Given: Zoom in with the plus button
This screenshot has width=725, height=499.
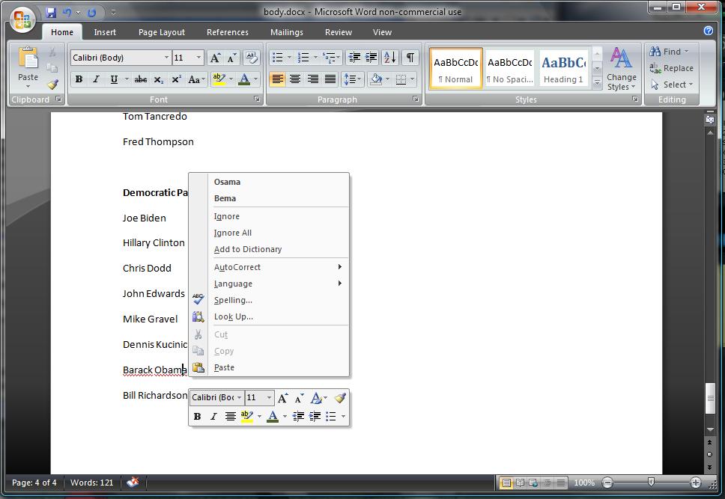Looking at the screenshot, I should pyautogui.click(x=695, y=483).
